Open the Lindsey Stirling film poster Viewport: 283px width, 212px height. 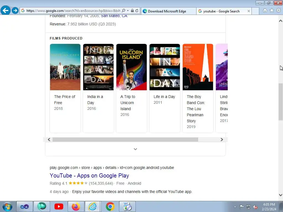[222, 67]
